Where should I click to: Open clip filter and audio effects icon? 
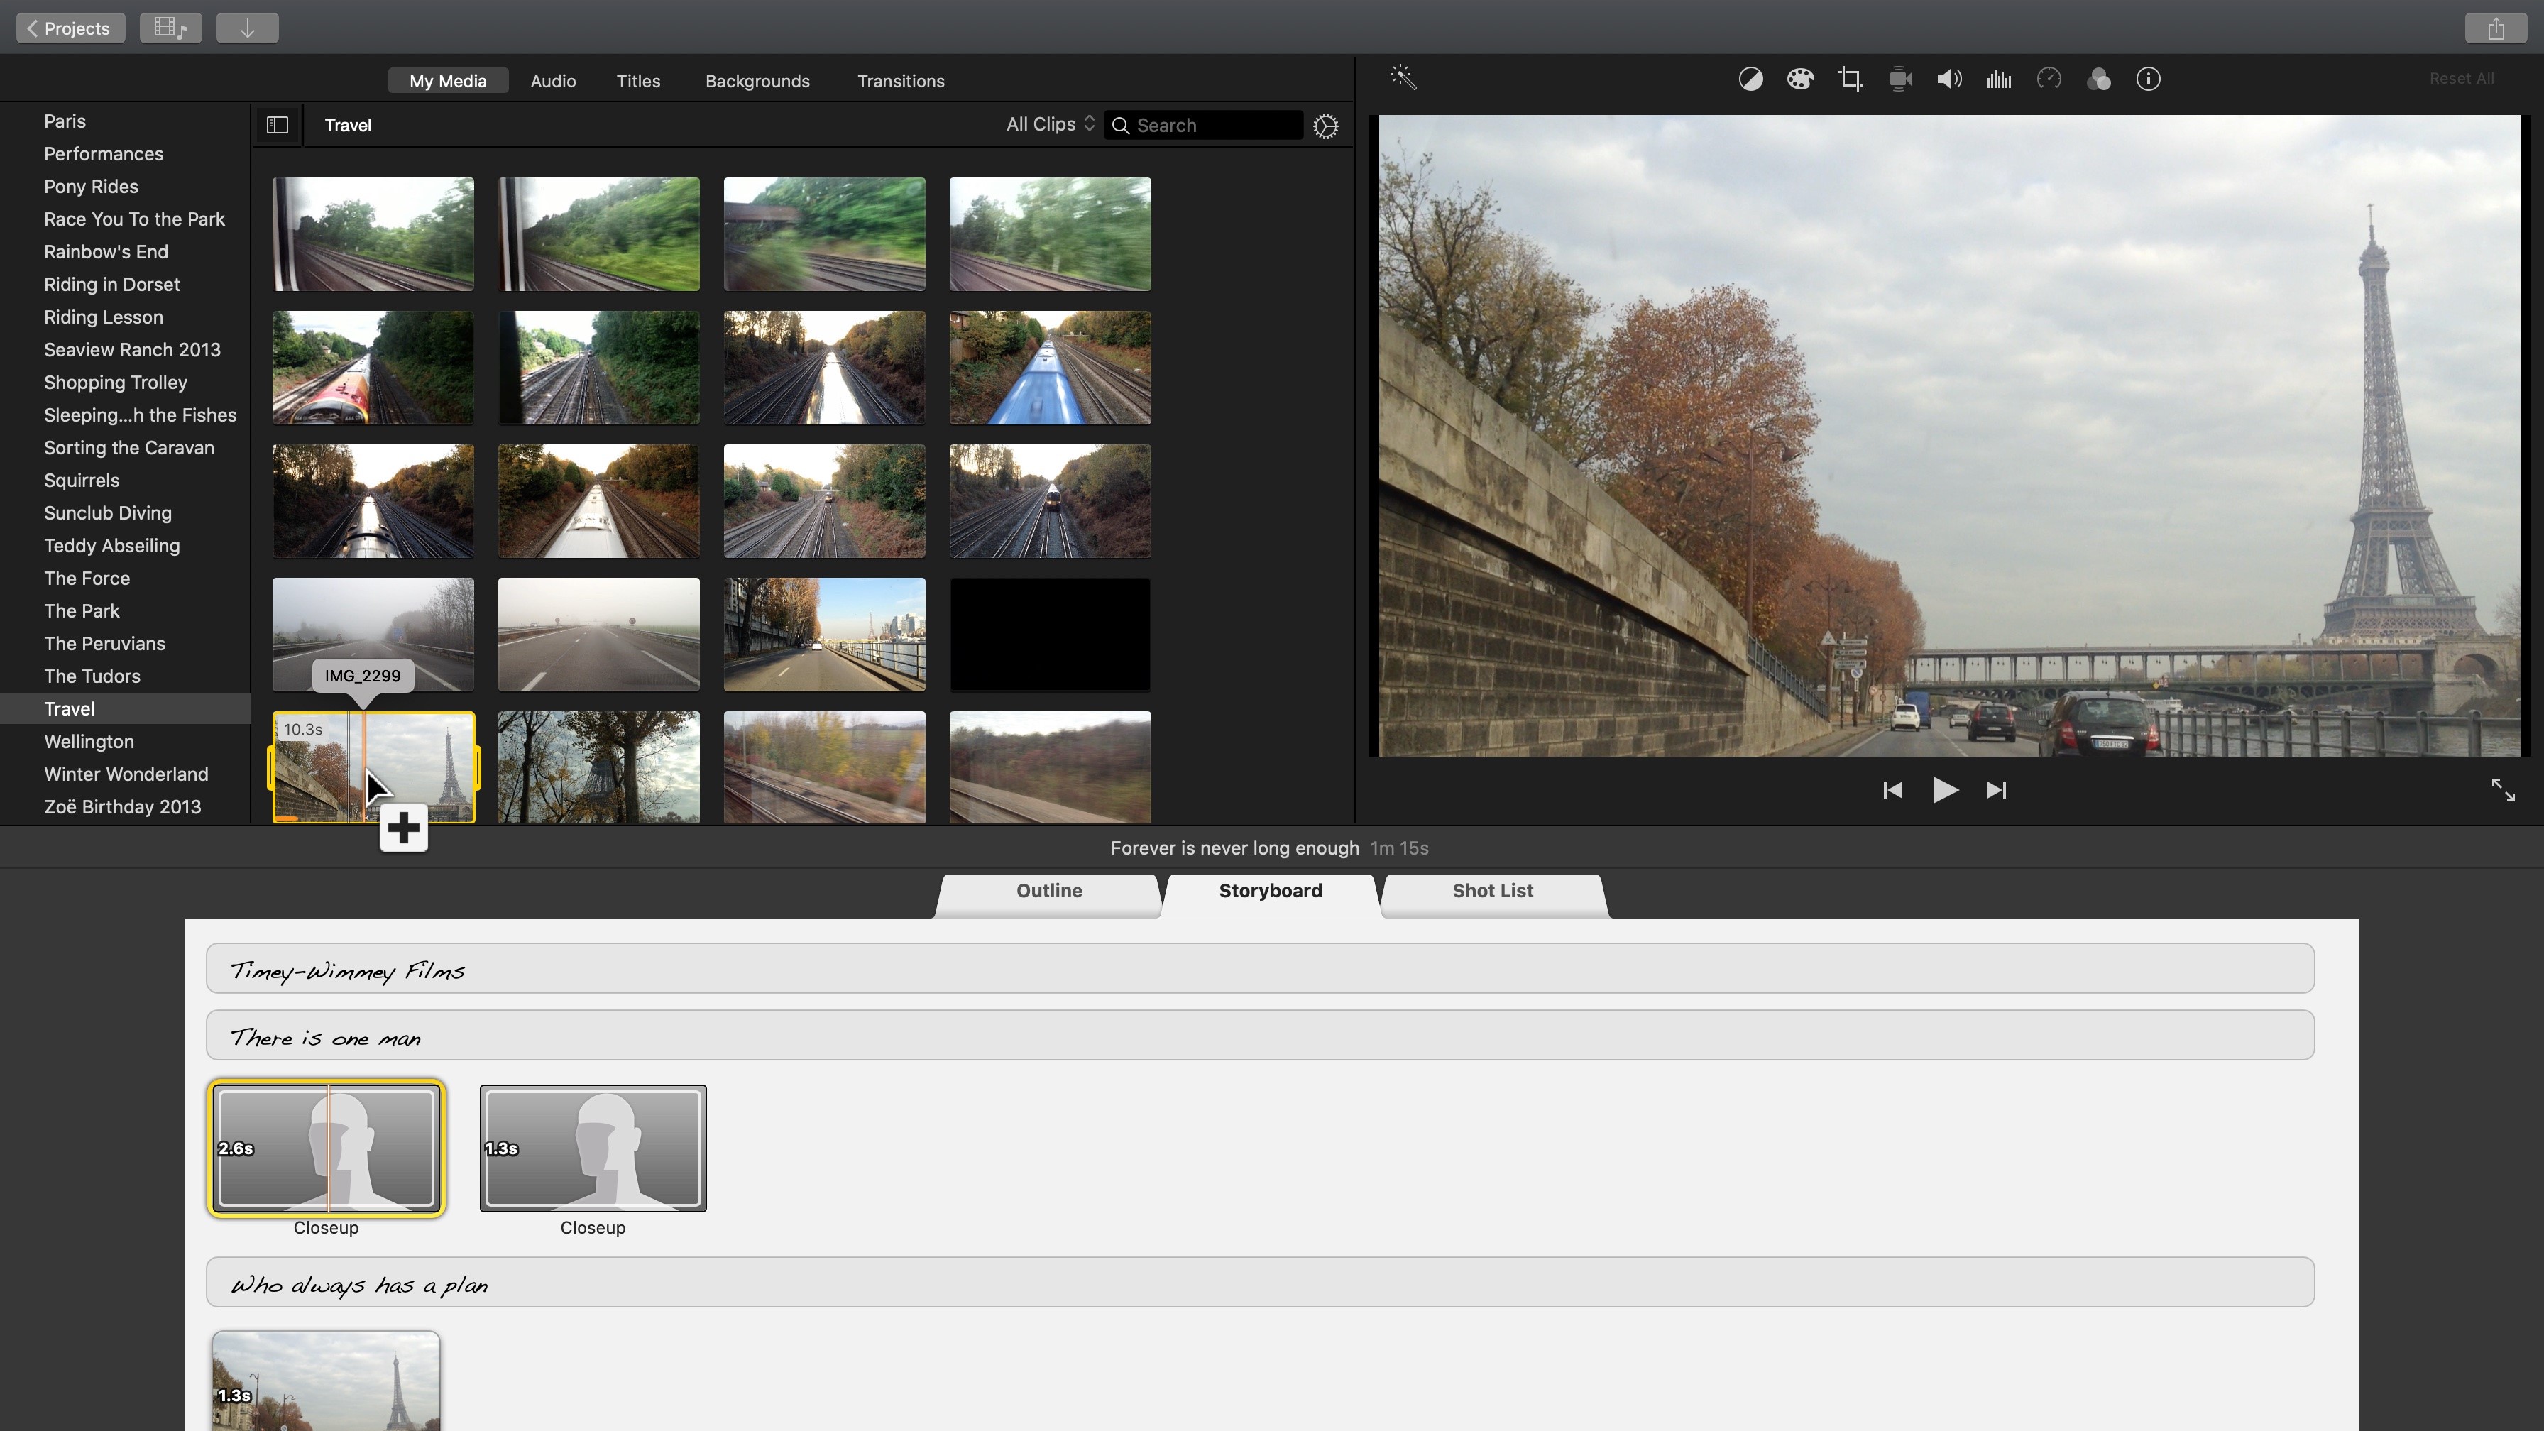click(x=2099, y=79)
